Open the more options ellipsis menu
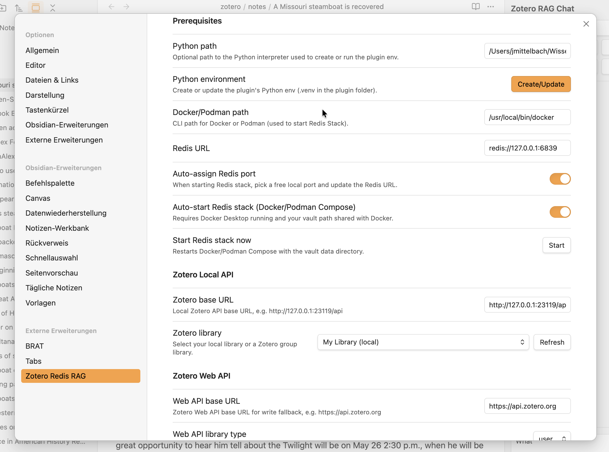This screenshot has width=609, height=452. coord(491,7)
